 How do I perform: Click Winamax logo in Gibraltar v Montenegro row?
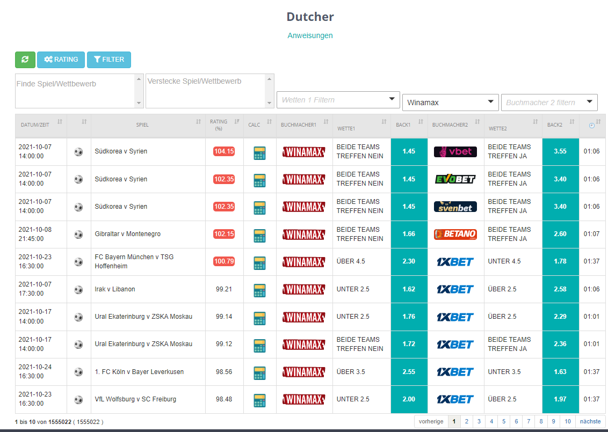pyautogui.click(x=303, y=235)
